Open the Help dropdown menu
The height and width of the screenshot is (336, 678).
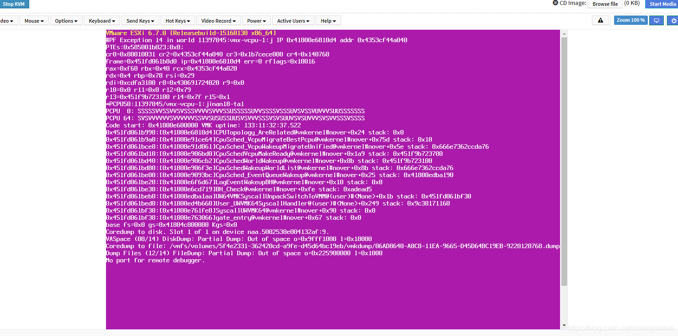pos(329,21)
